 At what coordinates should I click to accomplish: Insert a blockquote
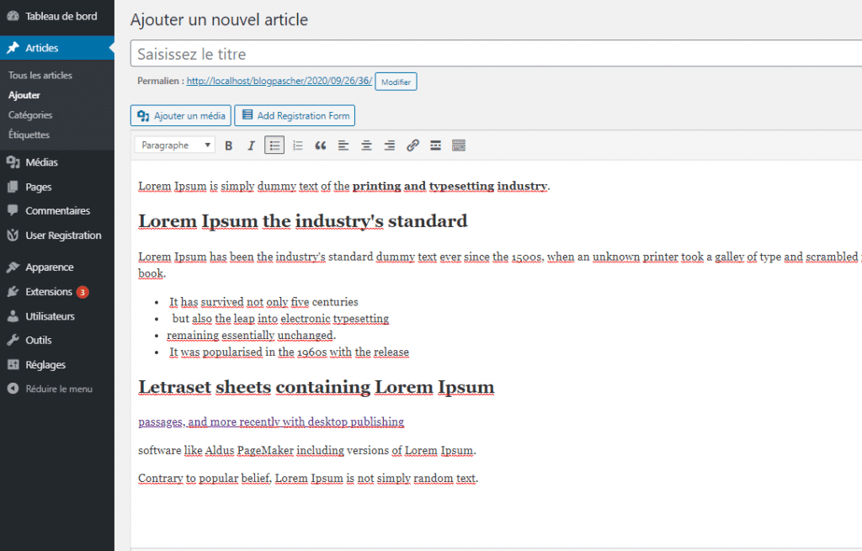coord(320,145)
